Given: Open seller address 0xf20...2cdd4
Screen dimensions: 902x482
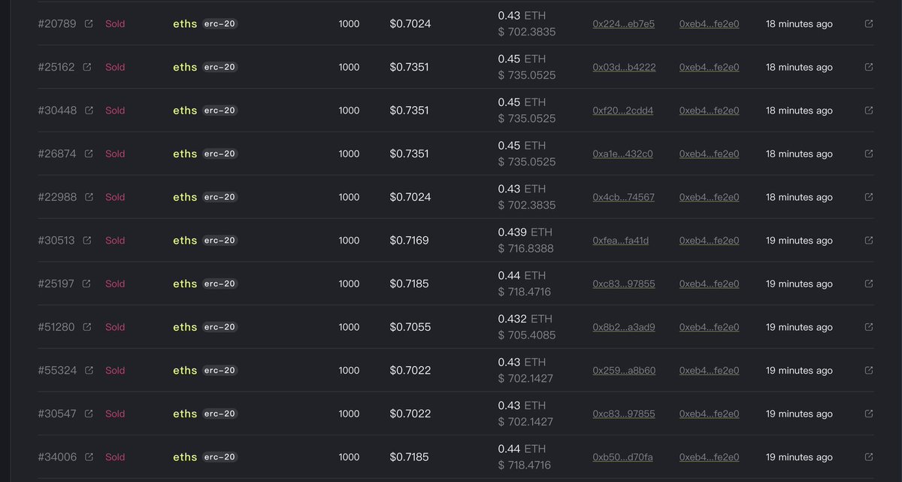Looking at the screenshot, I should click(623, 111).
